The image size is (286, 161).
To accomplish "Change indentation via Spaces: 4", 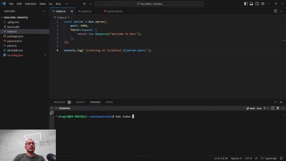I will tap(236, 158).
